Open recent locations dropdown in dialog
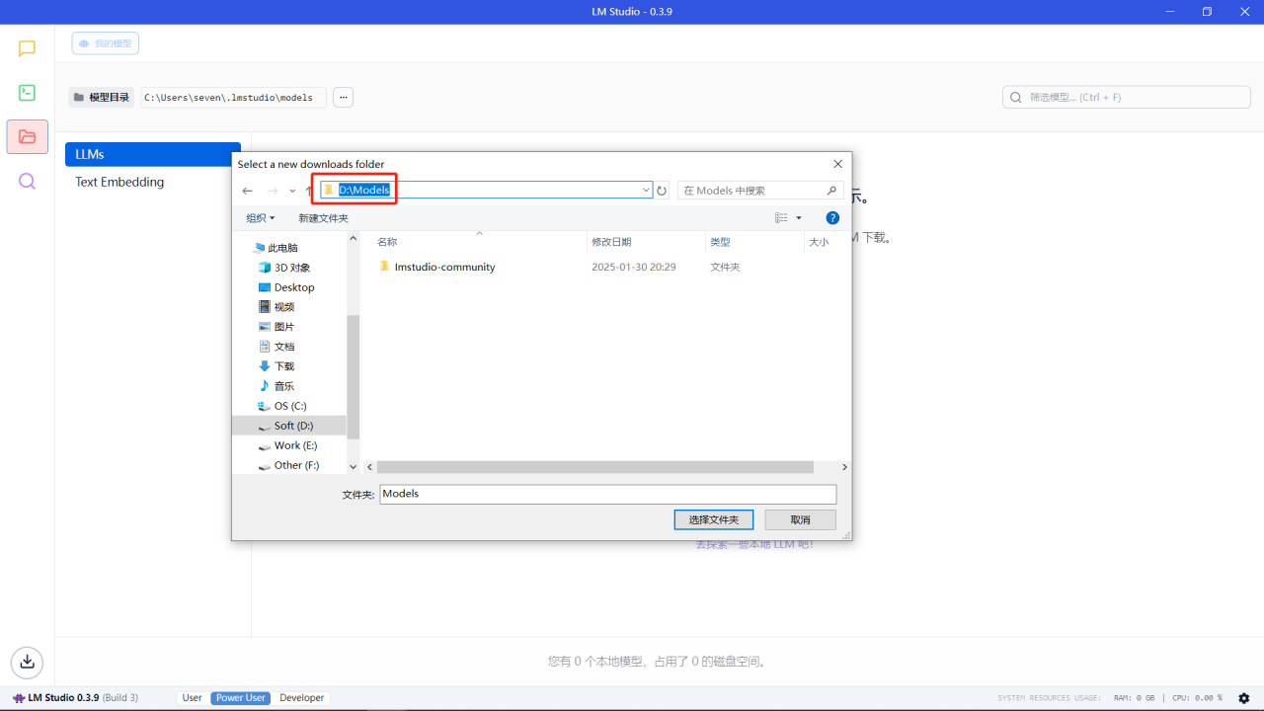Image resolution: width=1264 pixels, height=711 pixels. pos(292,191)
